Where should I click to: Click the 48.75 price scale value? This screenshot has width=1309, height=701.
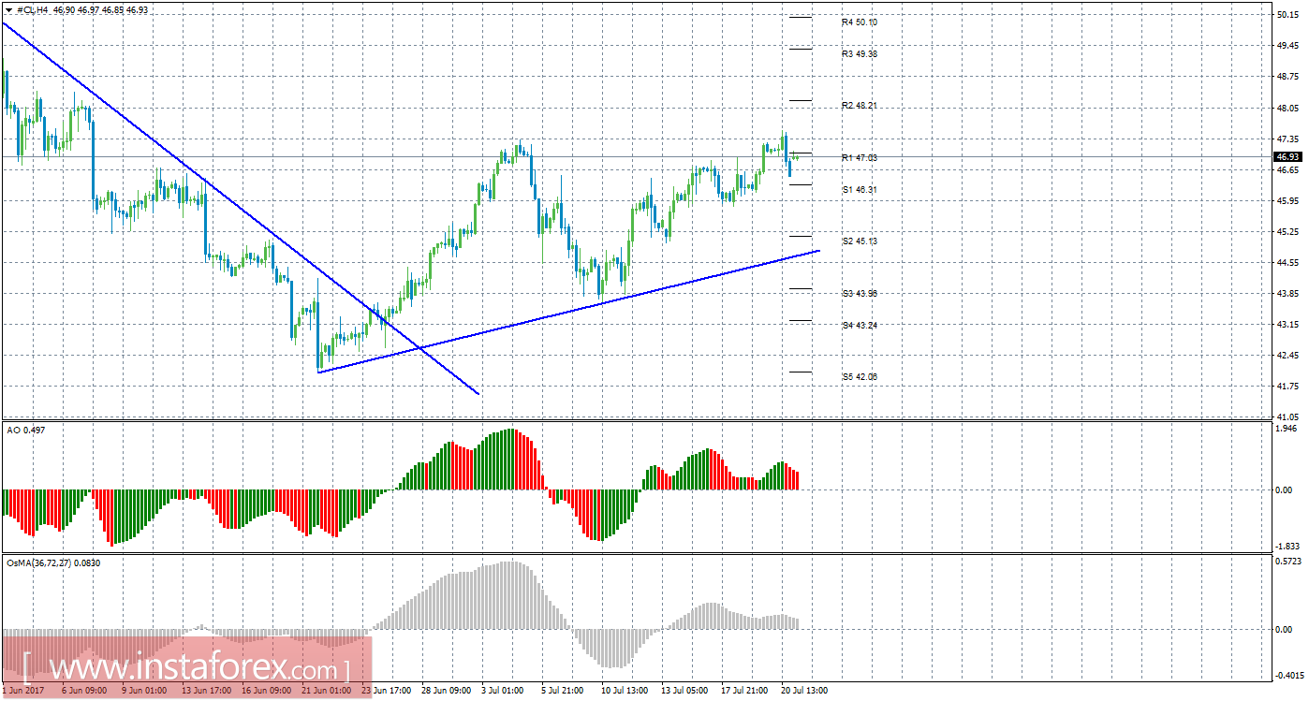pyautogui.click(x=1288, y=78)
